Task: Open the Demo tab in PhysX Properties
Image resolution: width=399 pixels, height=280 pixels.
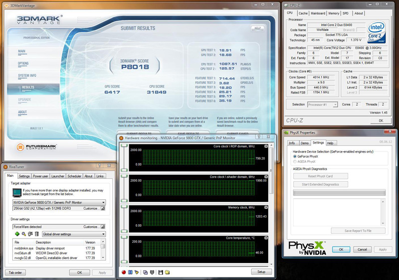Action: click(x=305, y=143)
